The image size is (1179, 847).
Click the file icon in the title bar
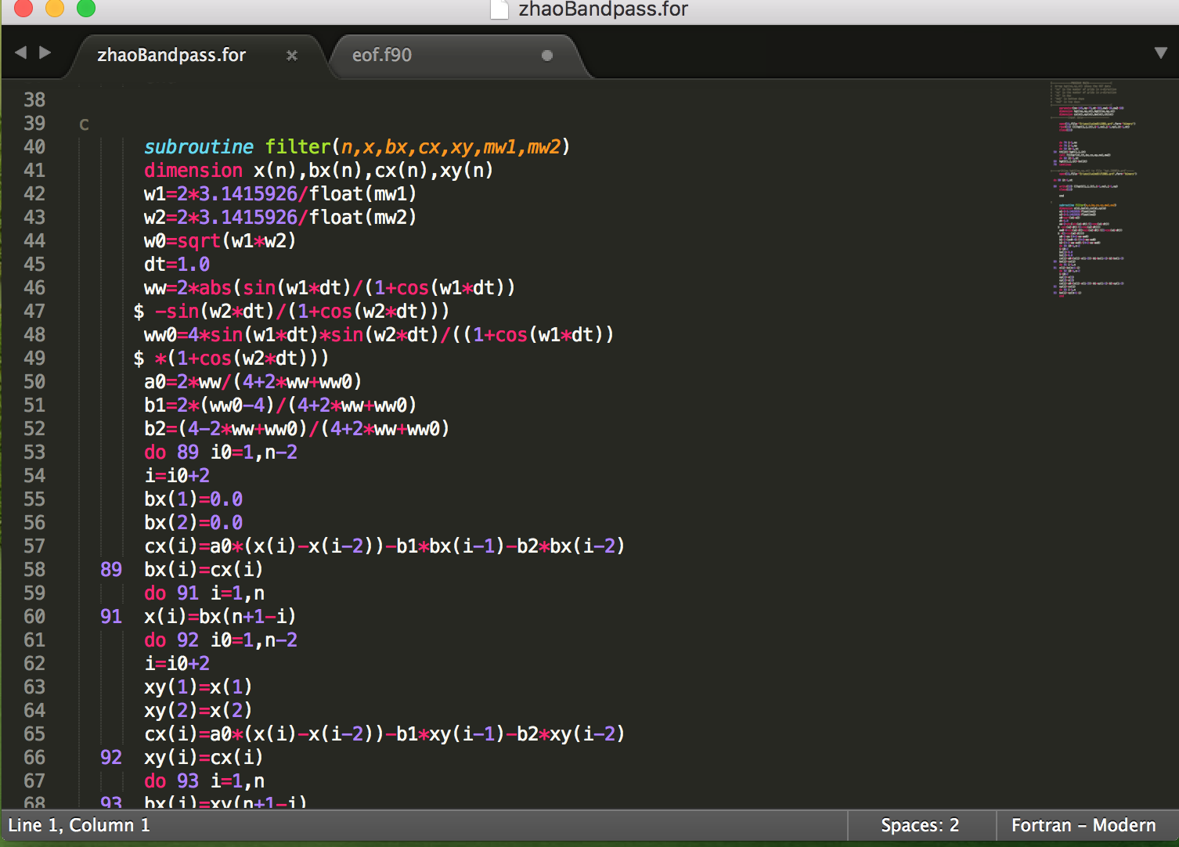[498, 10]
